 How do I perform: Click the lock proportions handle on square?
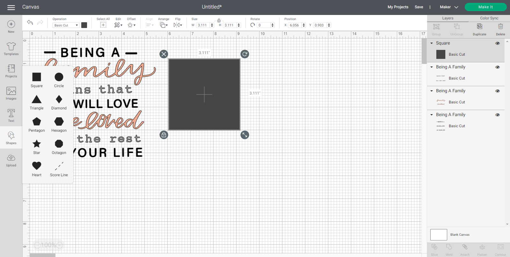click(x=164, y=135)
